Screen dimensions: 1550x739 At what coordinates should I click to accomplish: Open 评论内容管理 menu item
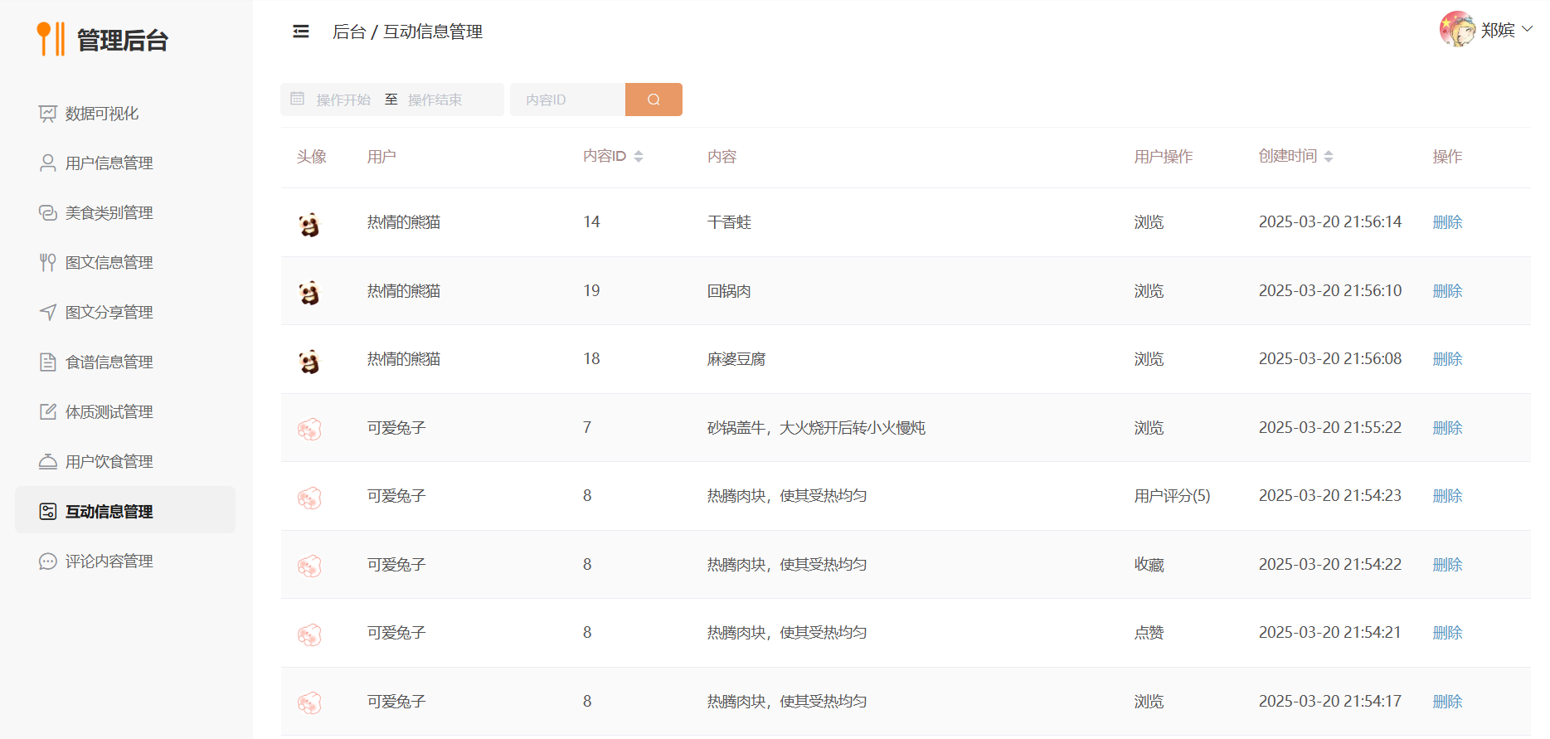point(125,562)
